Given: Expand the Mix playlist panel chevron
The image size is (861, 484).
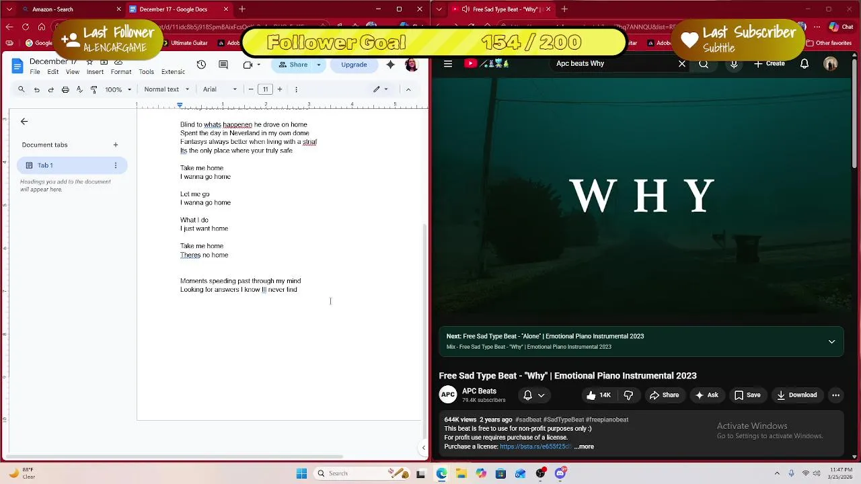Looking at the screenshot, I should 831,341.
